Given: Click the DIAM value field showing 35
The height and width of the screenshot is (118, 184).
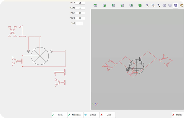Looking at the screenshot, I should 80,3.
